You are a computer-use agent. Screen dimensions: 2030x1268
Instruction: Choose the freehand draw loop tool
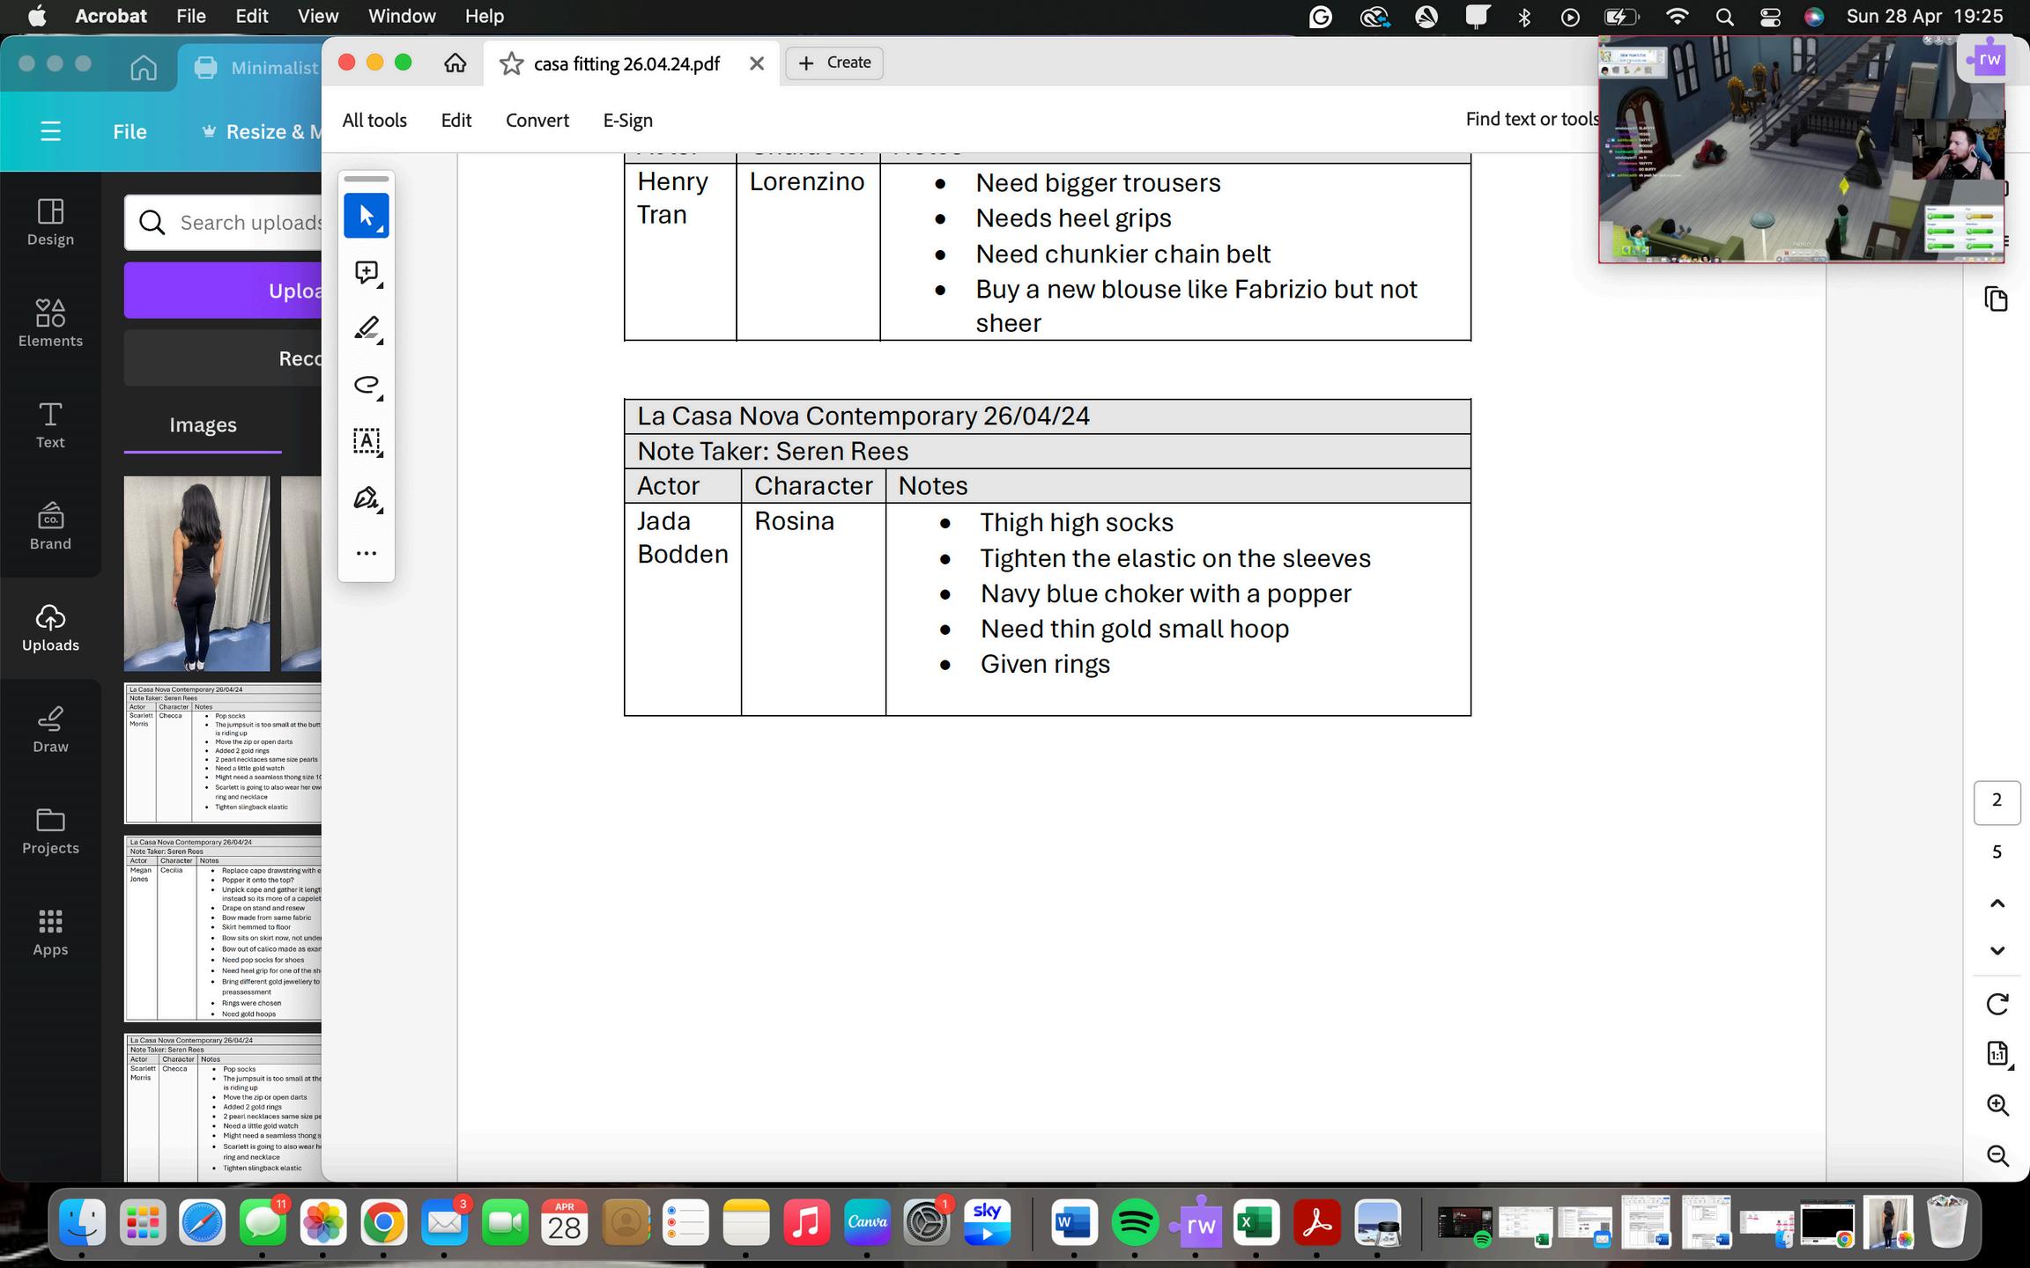coord(367,385)
